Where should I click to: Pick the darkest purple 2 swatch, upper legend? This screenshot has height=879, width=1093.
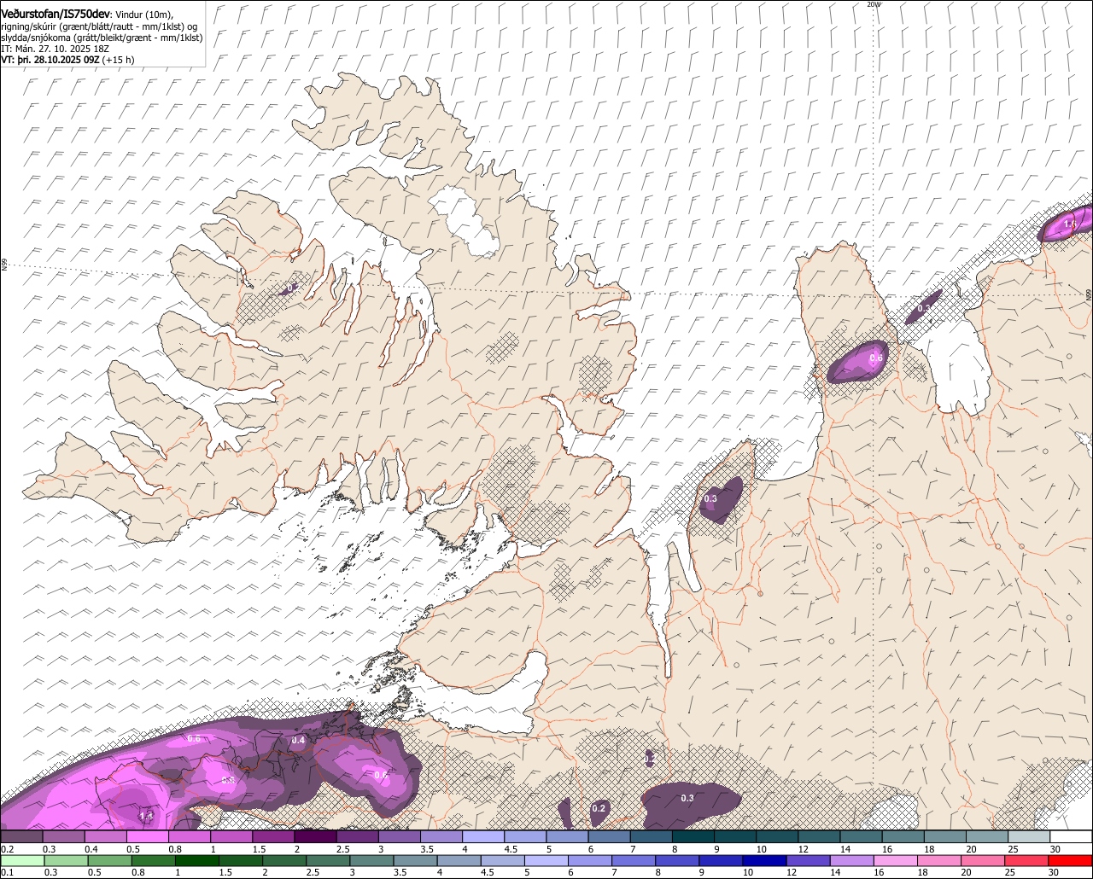coord(315,837)
